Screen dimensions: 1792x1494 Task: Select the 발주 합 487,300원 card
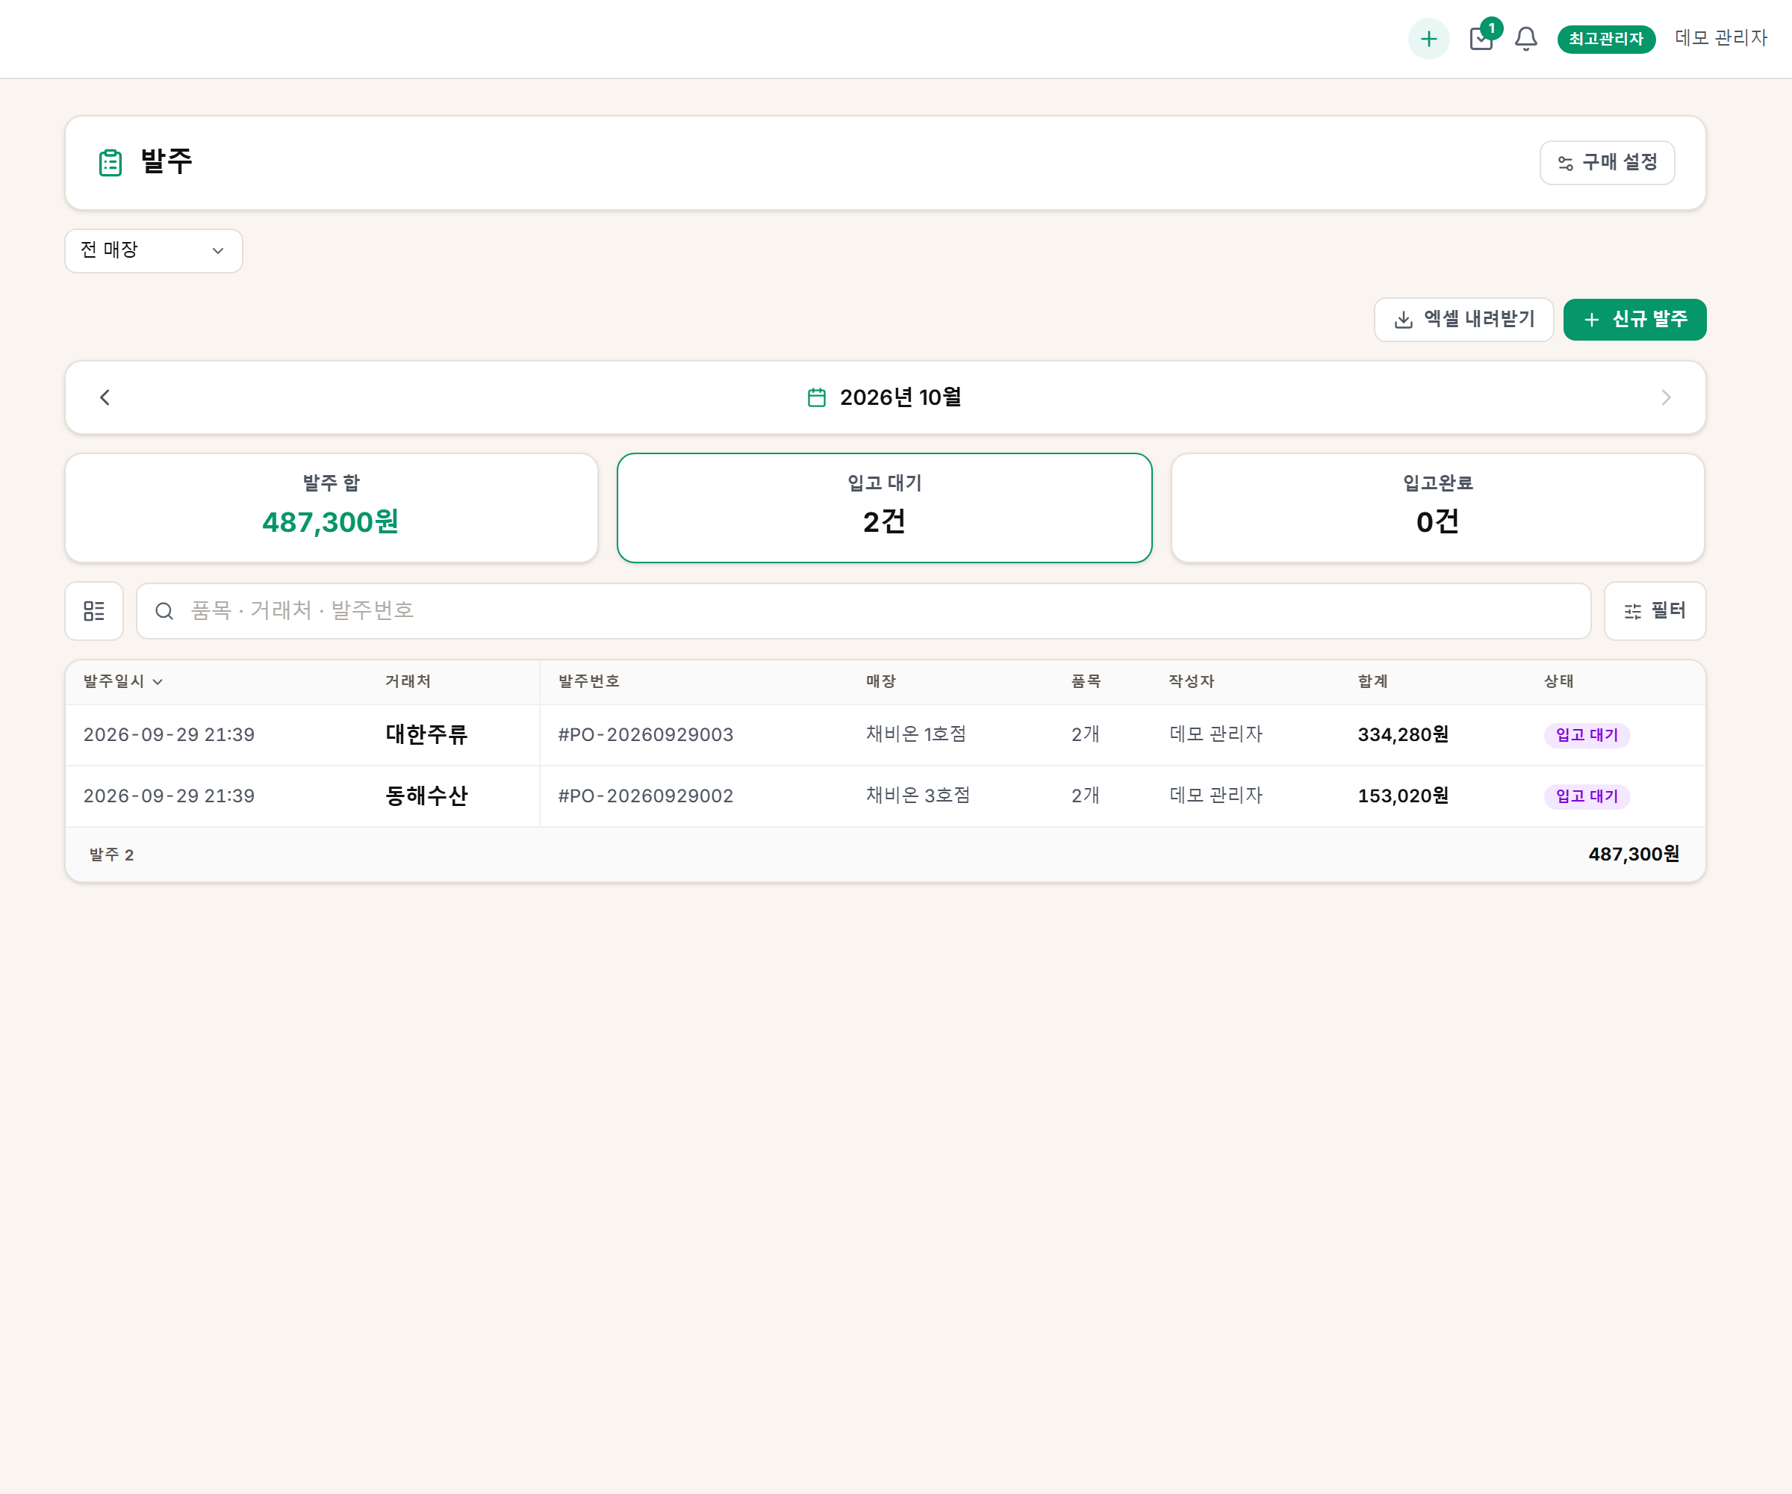click(x=331, y=507)
